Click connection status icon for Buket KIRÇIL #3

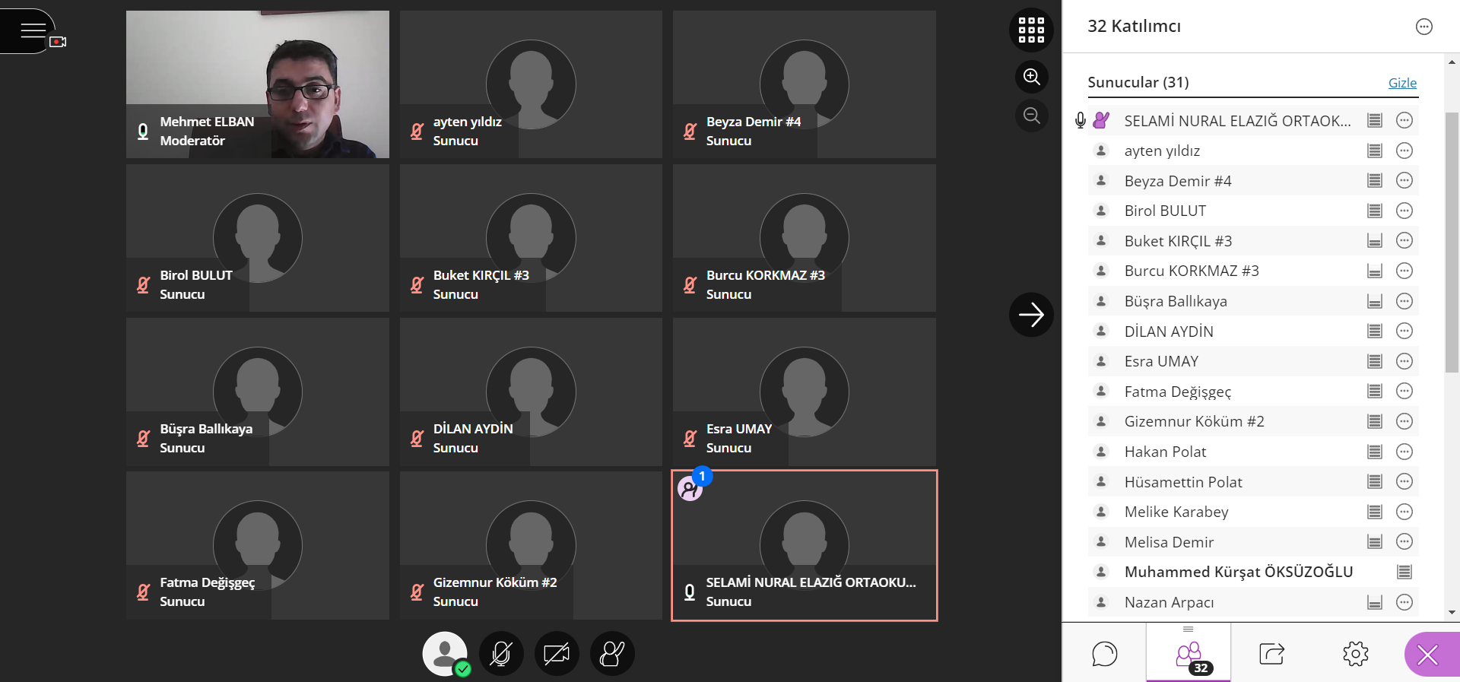[1375, 241]
